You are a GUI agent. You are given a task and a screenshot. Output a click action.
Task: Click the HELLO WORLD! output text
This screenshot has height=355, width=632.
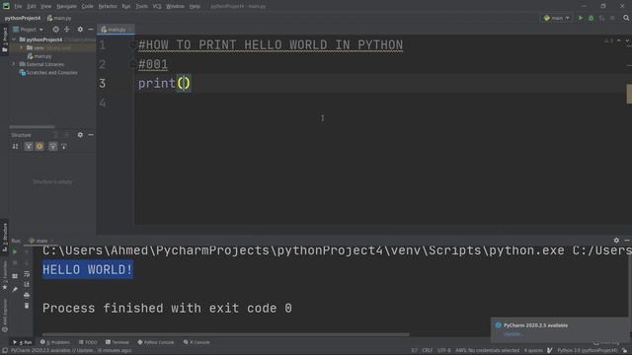point(88,269)
